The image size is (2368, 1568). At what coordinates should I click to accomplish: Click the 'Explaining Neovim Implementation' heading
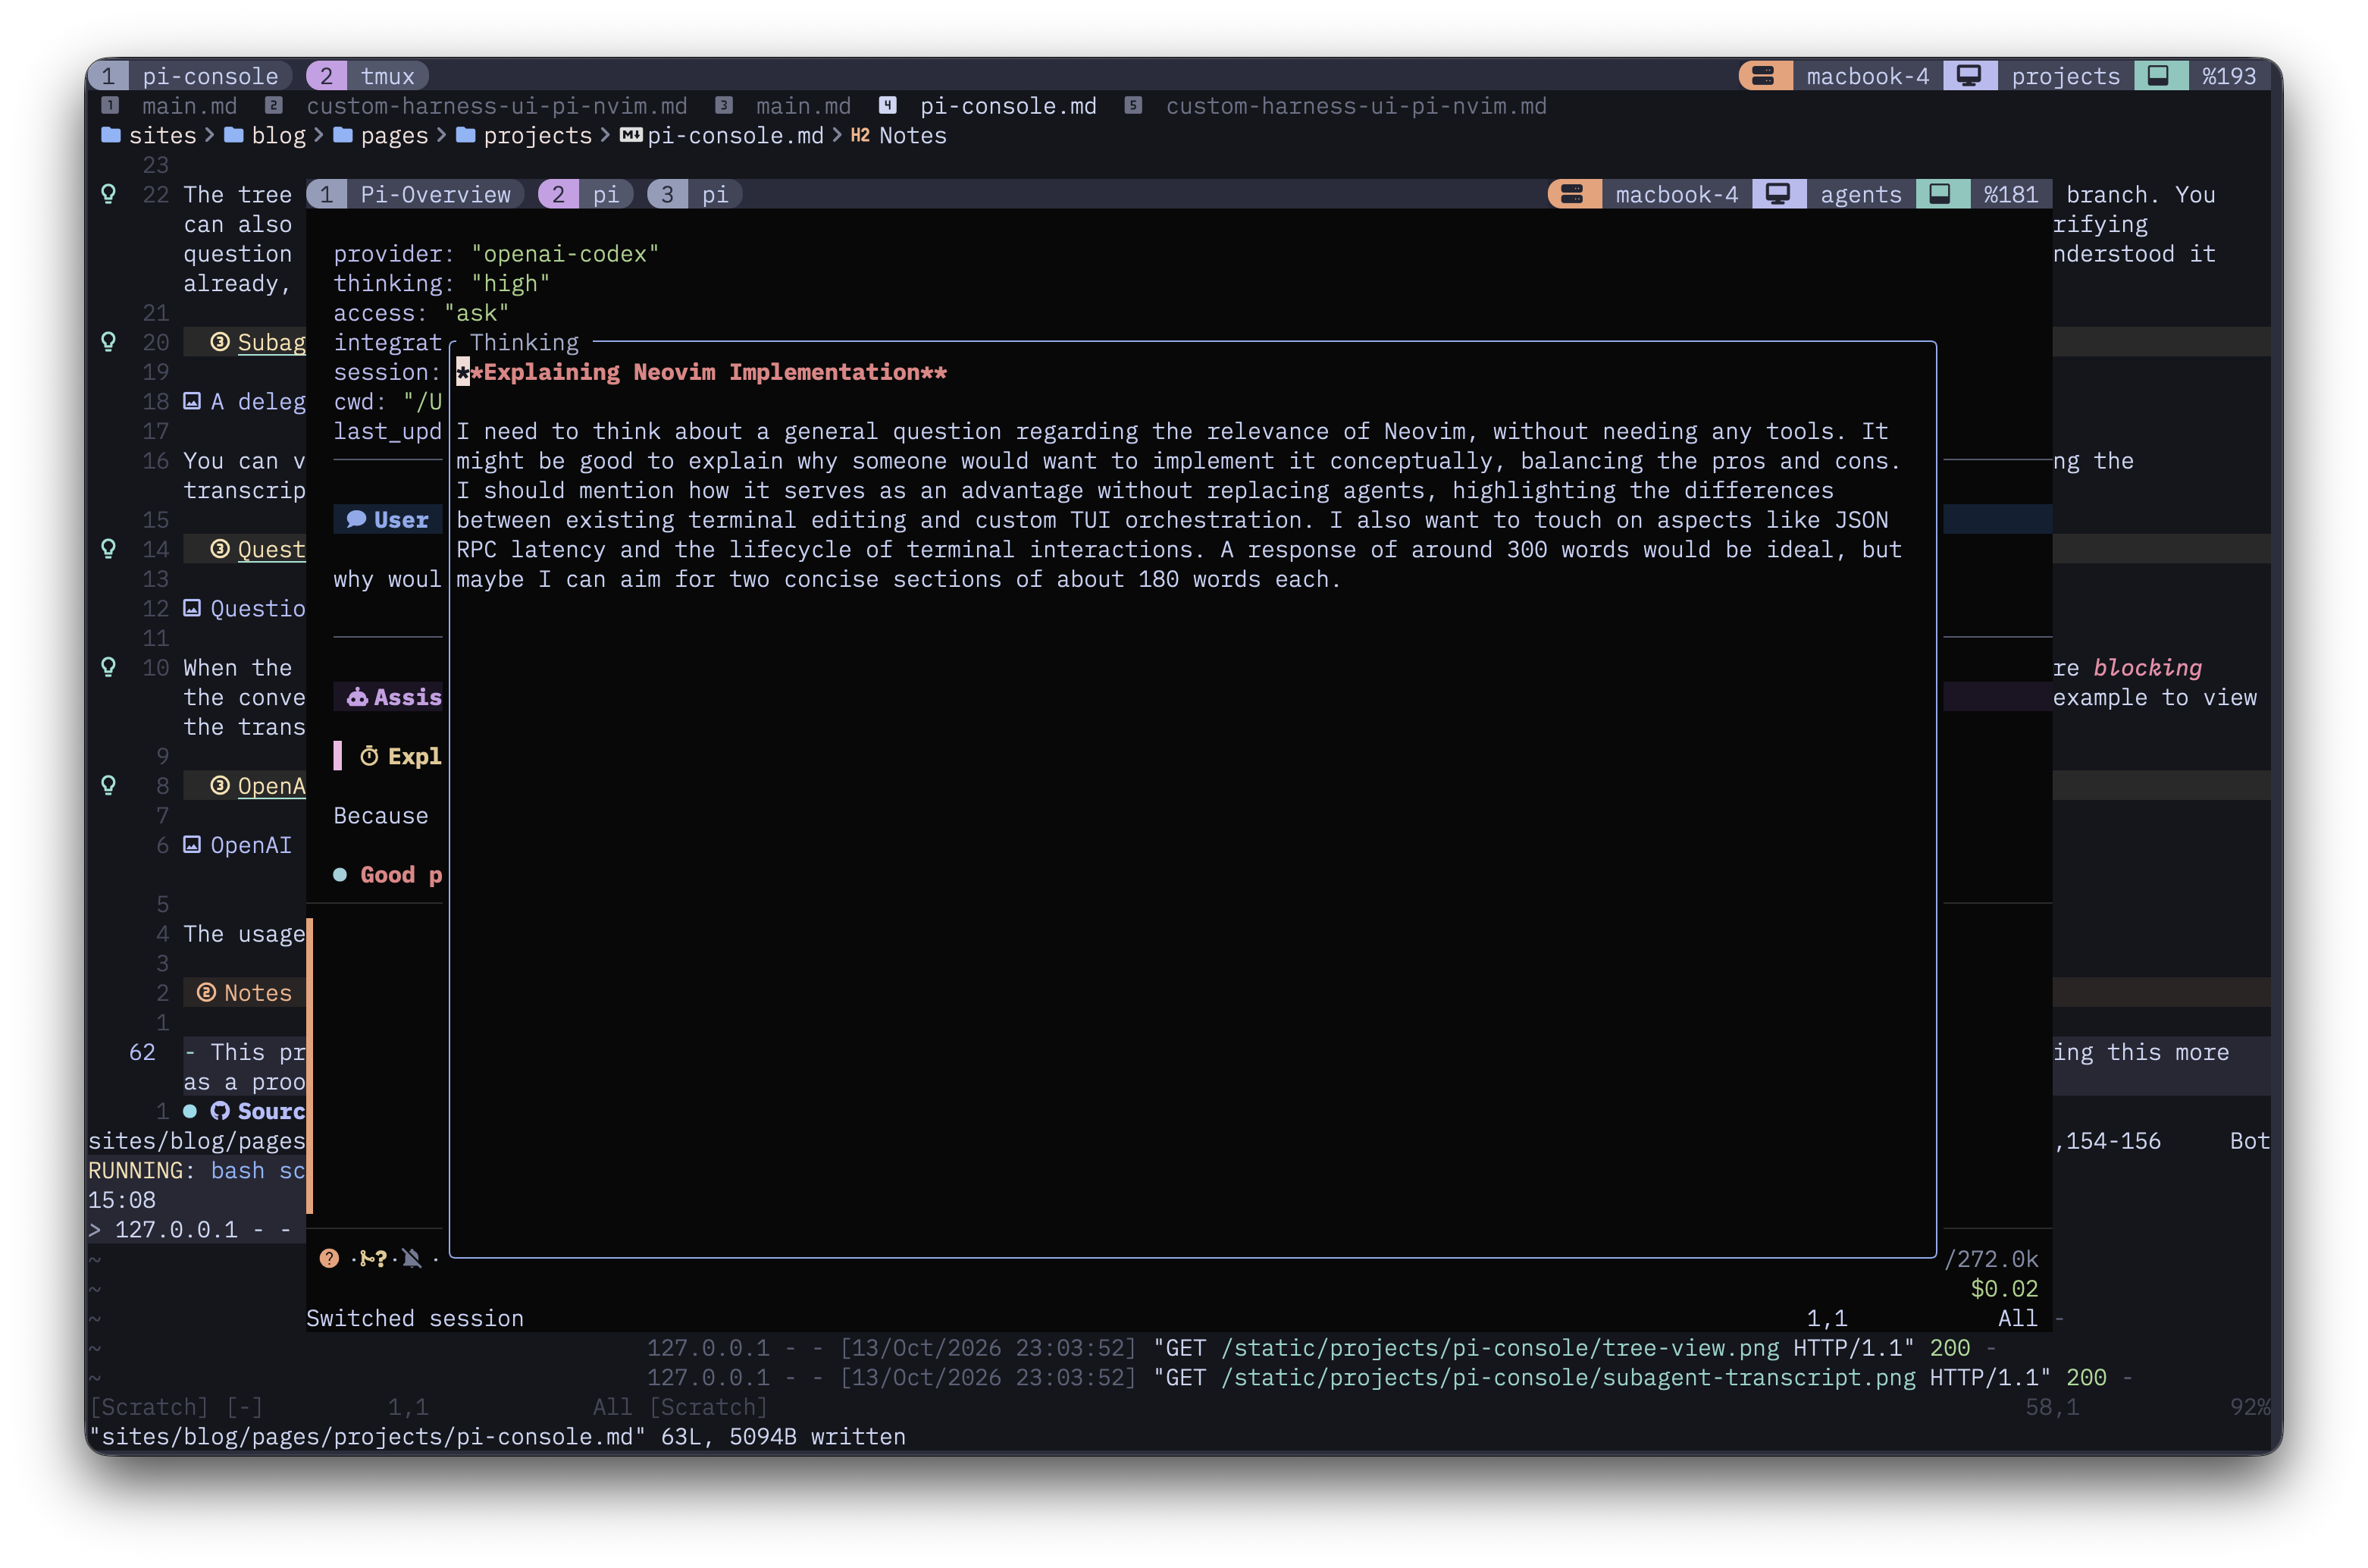pyautogui.click(x=703, y=372)
